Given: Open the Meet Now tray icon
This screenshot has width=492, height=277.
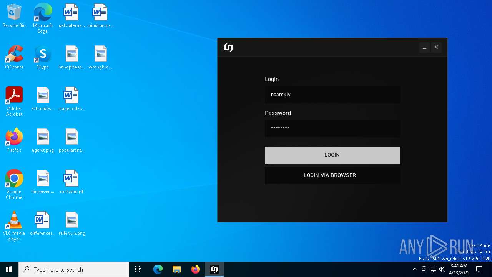Looking at the screenshot, I should pyautogui.click(x=424, y=269).
